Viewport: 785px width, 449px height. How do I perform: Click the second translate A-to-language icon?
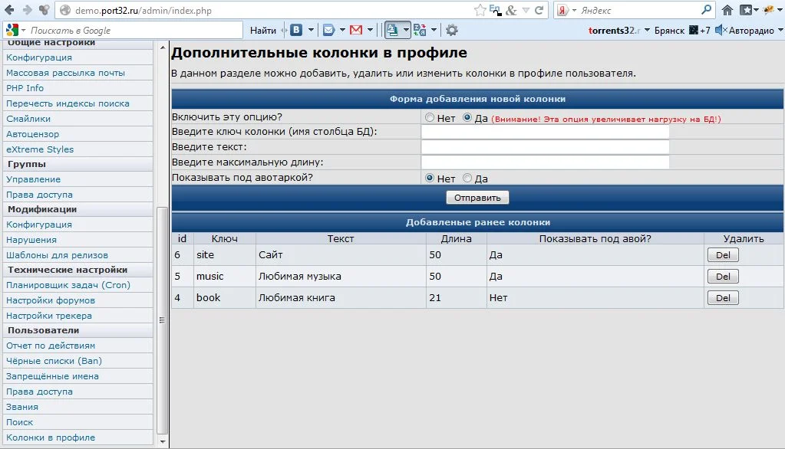(420, 30)
